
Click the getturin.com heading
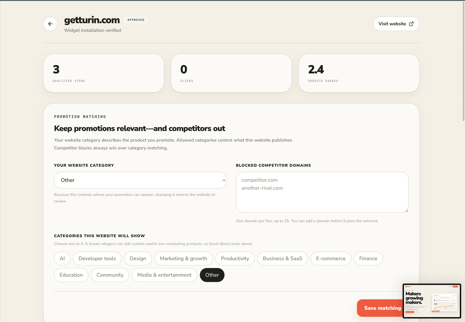(x=92, y=20)
